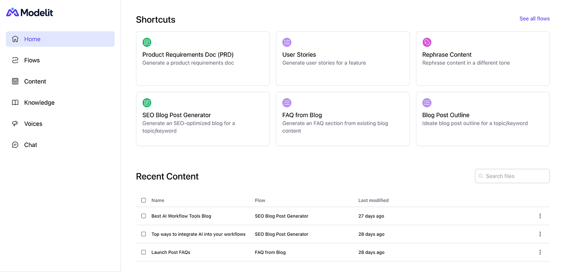Viewport: 565px width, 272px height.
Task: Expand more options for Launch Post FAQs
Action: pyautogui.click(x=540, y=253)
